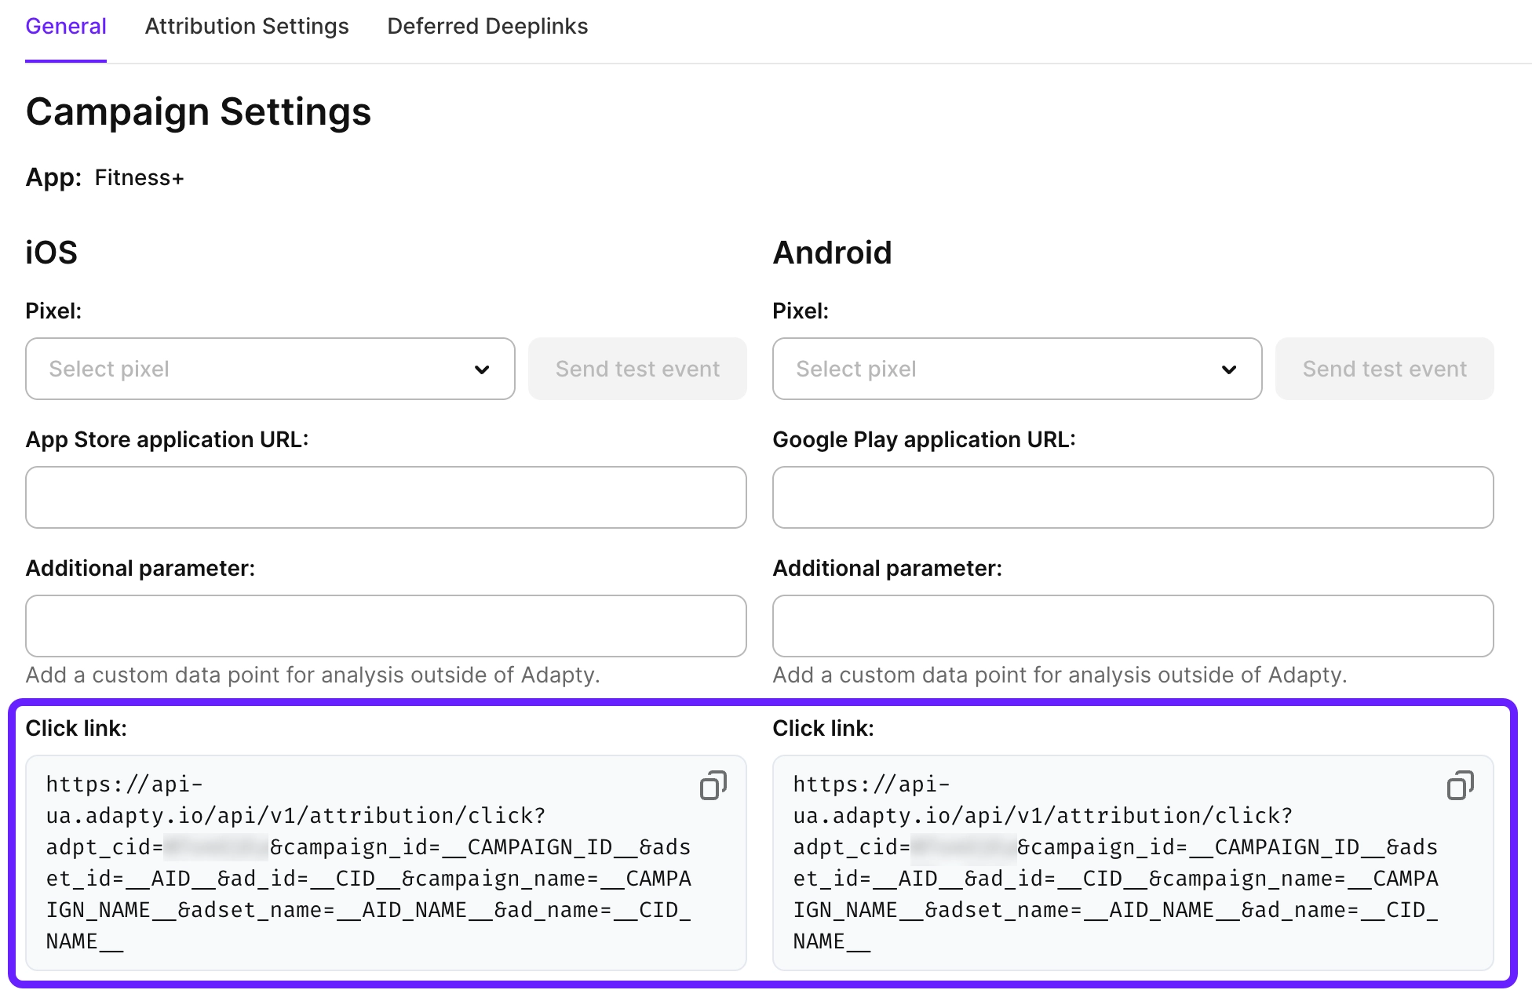Click the iOS click link text box
This screenshot has width=1532, height=990.
[x=369, y=863]
